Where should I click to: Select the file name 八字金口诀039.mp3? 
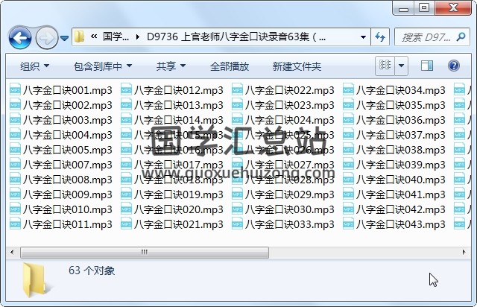click(x=401, y=165)
